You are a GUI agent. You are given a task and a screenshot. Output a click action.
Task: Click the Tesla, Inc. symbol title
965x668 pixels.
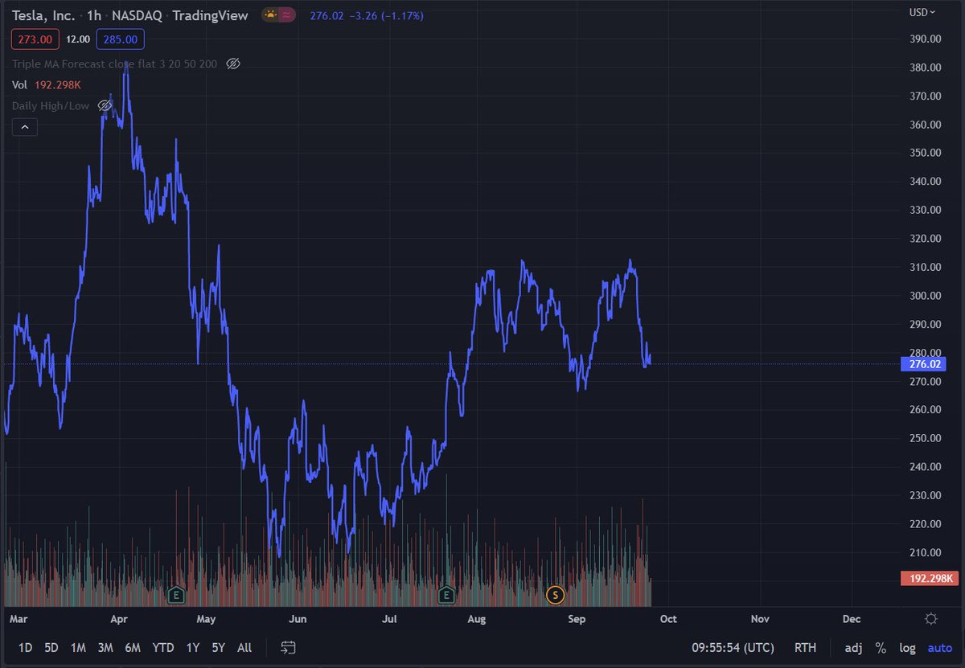tap(44, 16)
